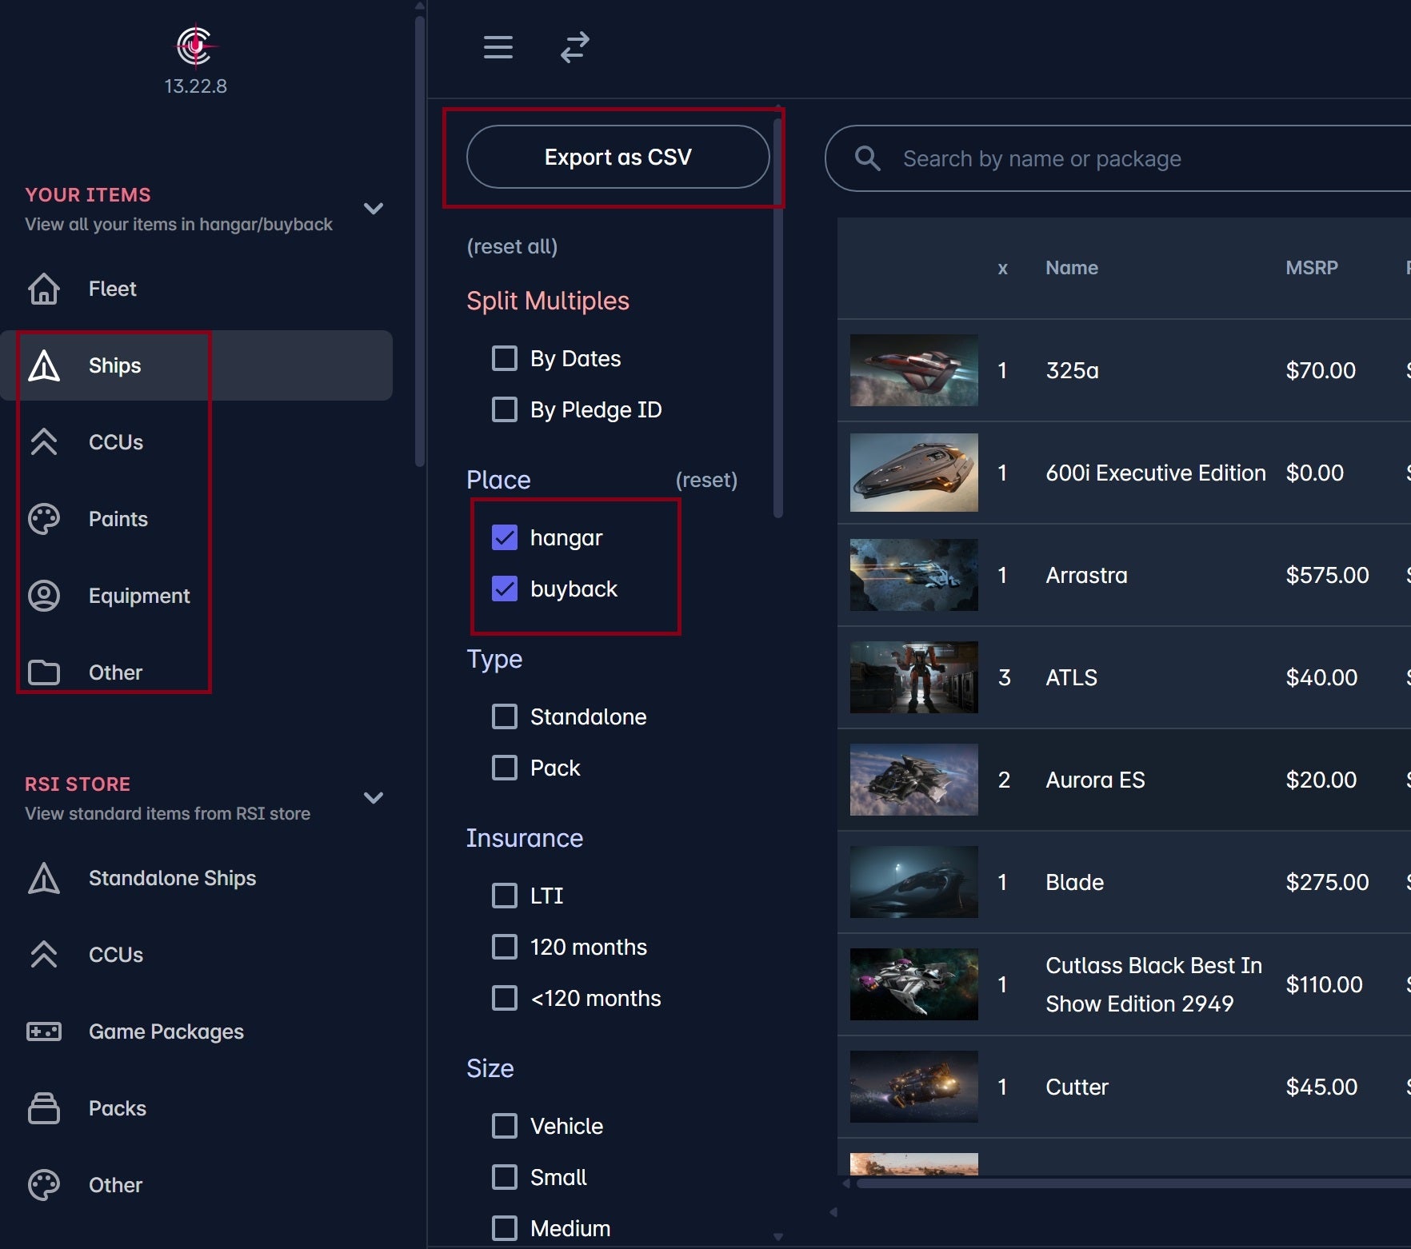Select CCUs under Your Items

(x=116, y=442)
